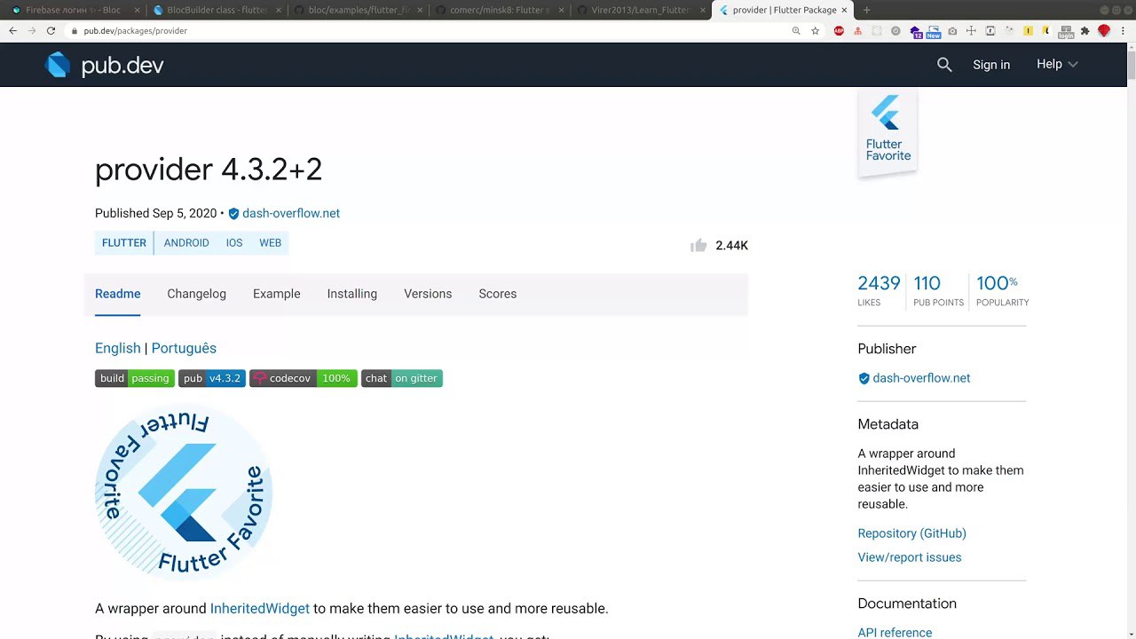Click the ANDROID platform tag
The width and height of the screenshot is (1136, 639).
coord(186,243)
